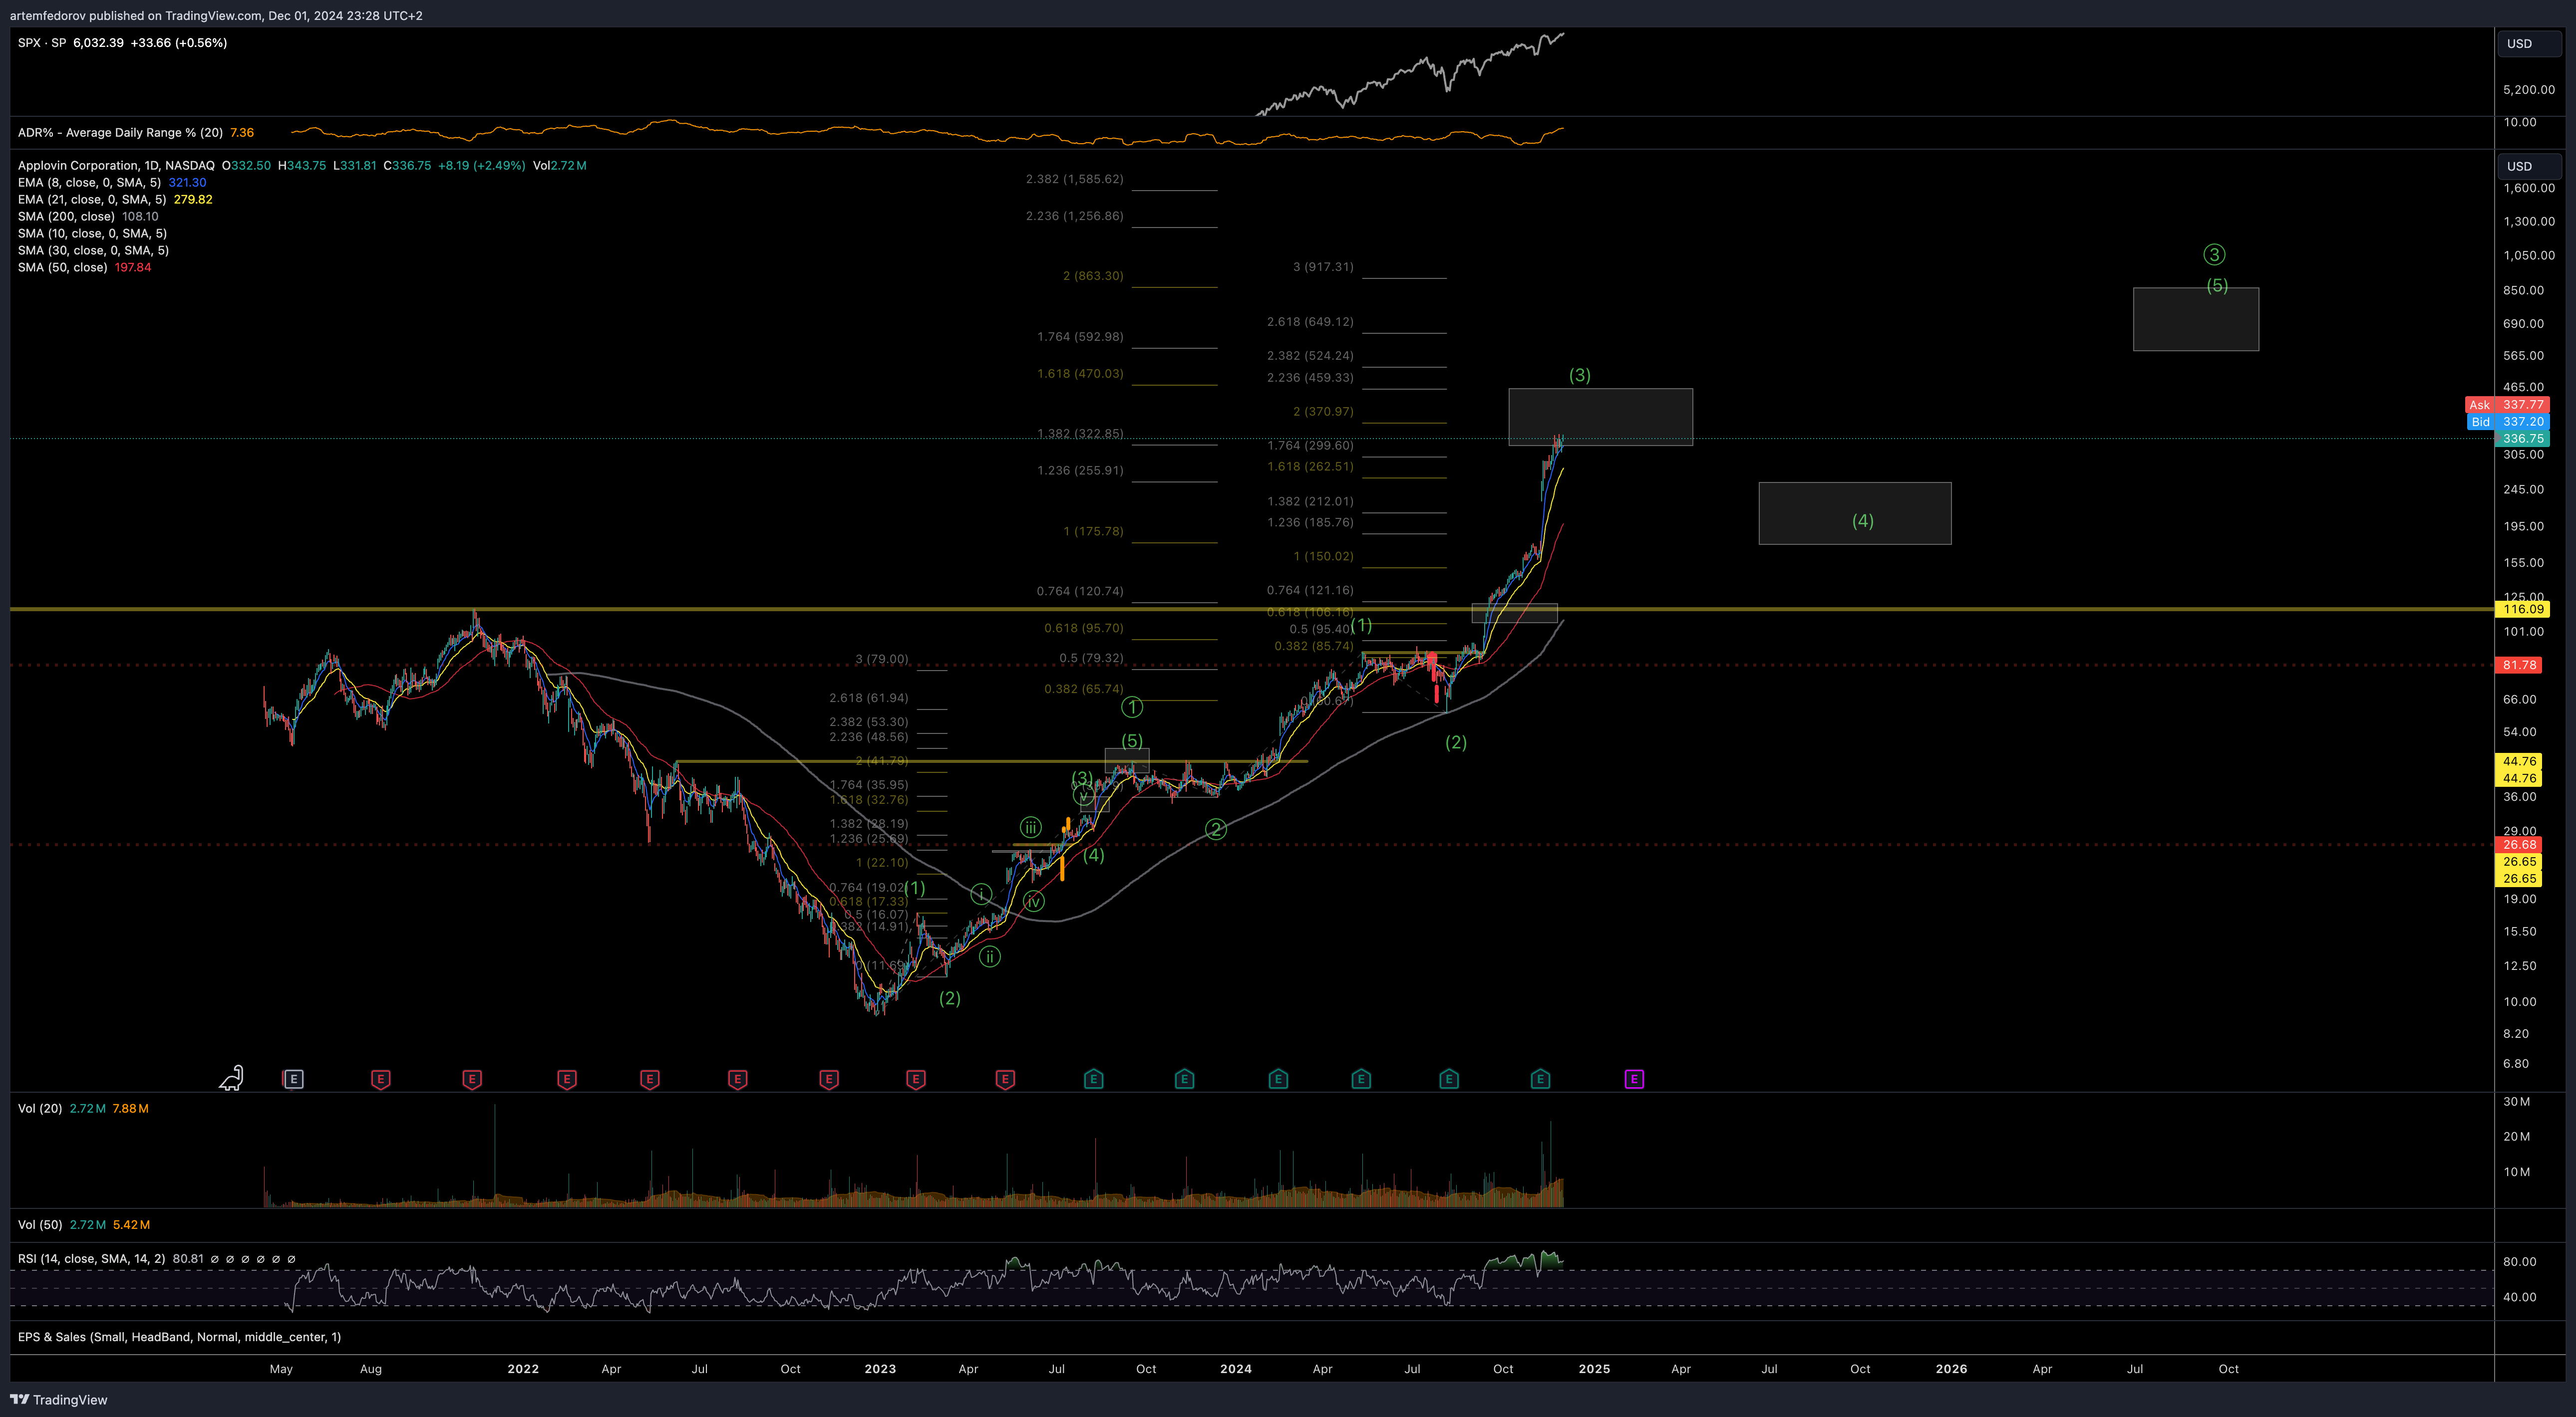Click the Vol (50) indicator legend
The image size is (2576, 1417).
tap(40, 1224)
